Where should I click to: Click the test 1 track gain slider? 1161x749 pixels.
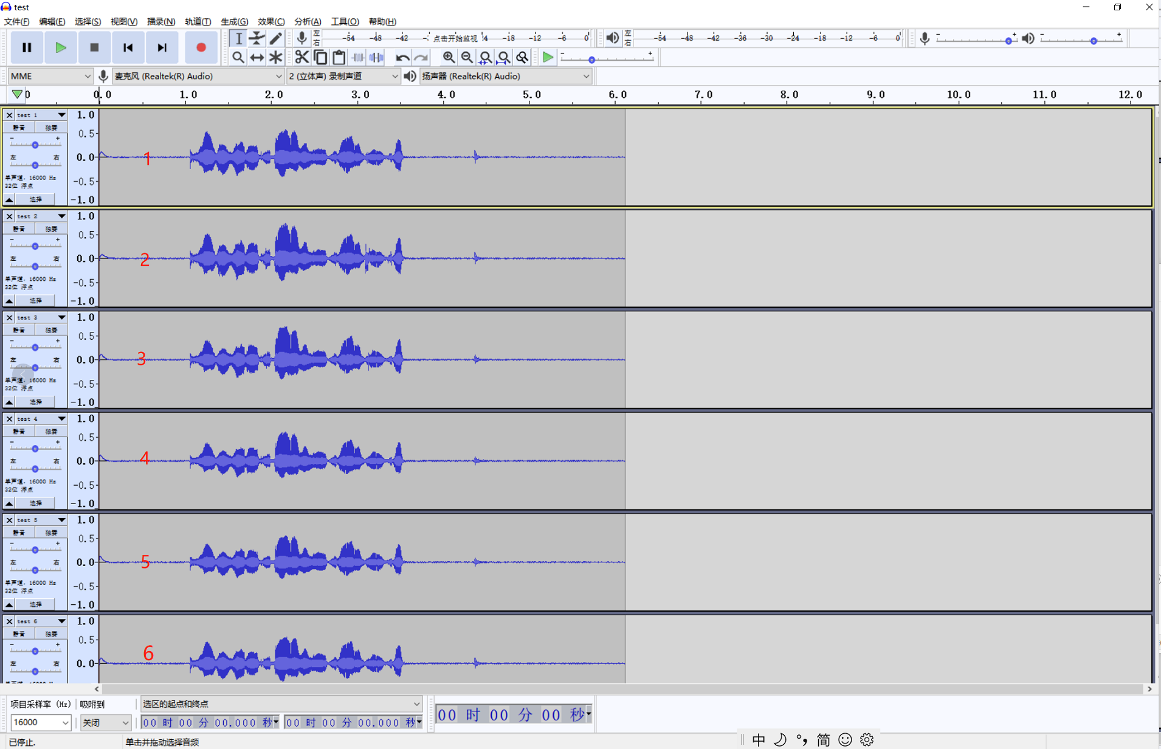35,145
